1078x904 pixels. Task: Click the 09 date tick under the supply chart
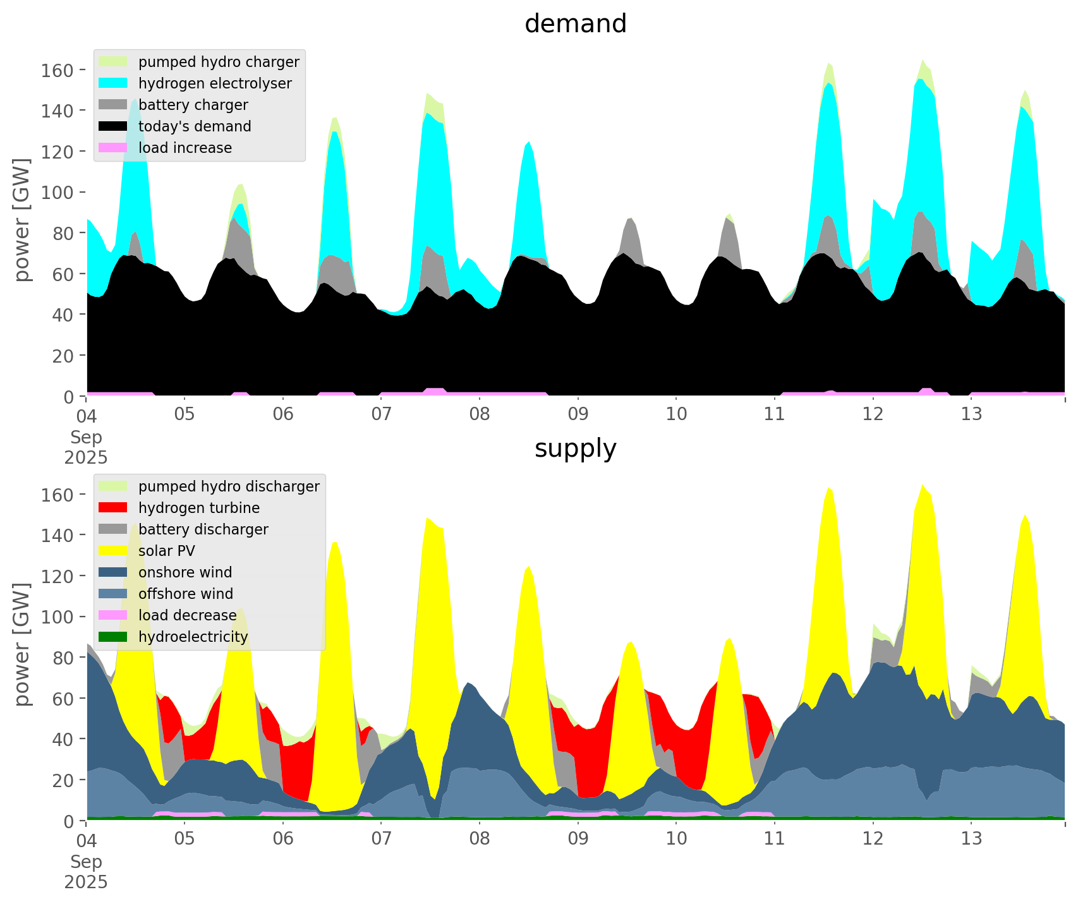[x=578, y=839]
